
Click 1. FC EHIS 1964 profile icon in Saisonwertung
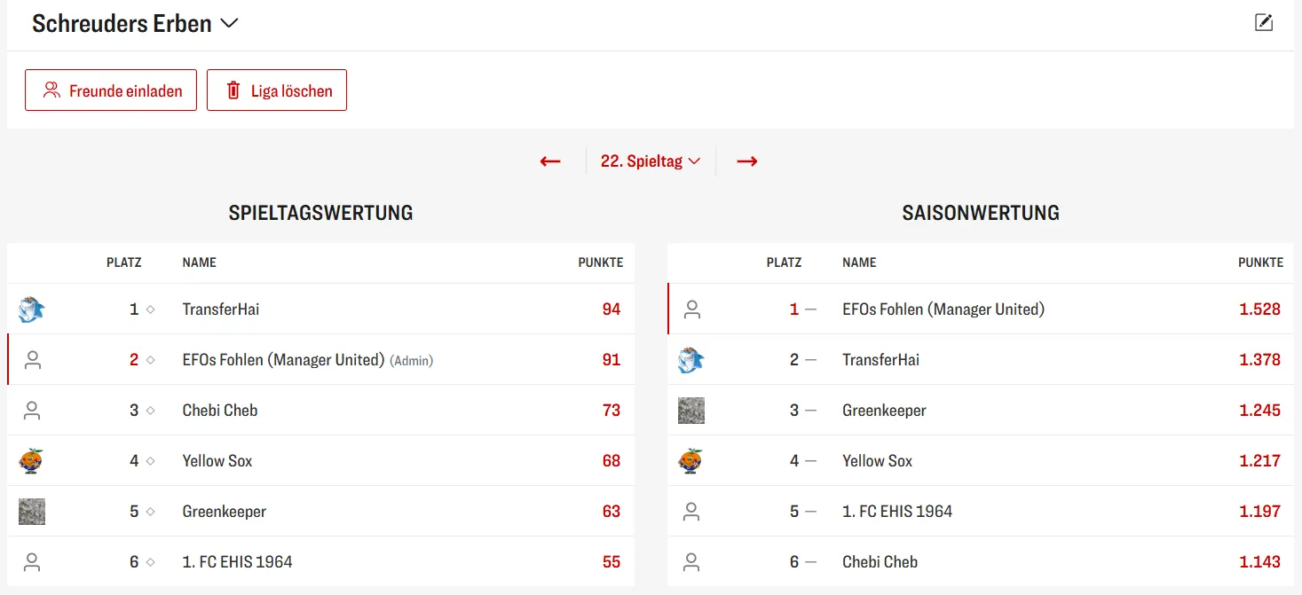[x=692, y=512]
